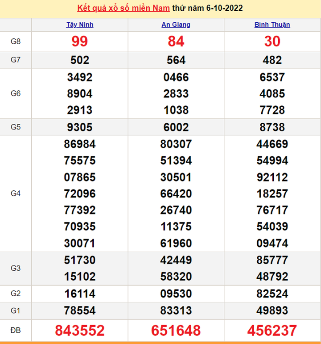Click the G8 row label
Screen dimensions: 321x344
tap(16, 42)
